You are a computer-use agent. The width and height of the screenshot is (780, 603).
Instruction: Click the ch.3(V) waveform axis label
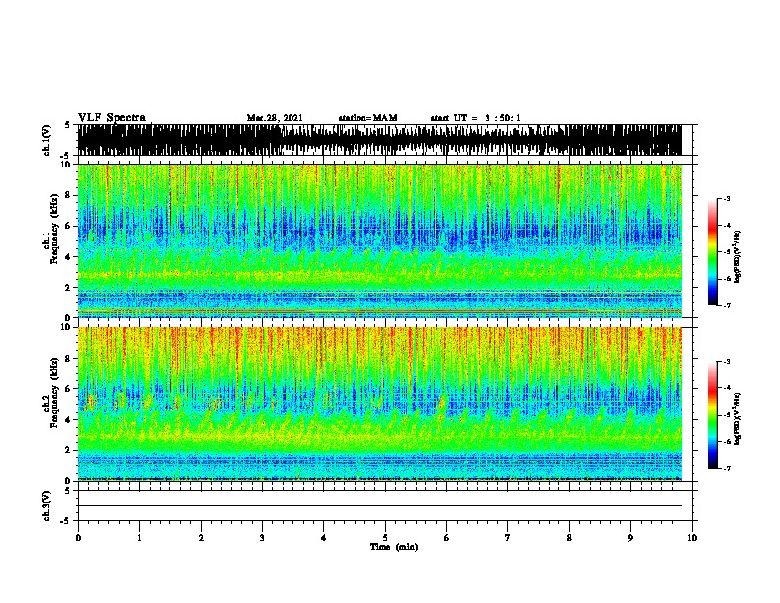(x=47, y=505)
